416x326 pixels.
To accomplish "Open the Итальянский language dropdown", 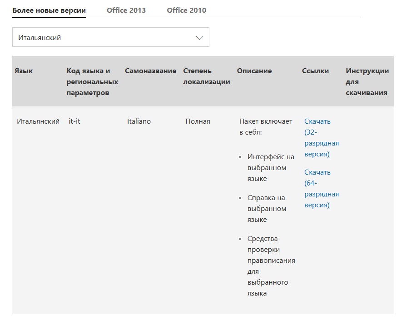I will click(110, 38).
